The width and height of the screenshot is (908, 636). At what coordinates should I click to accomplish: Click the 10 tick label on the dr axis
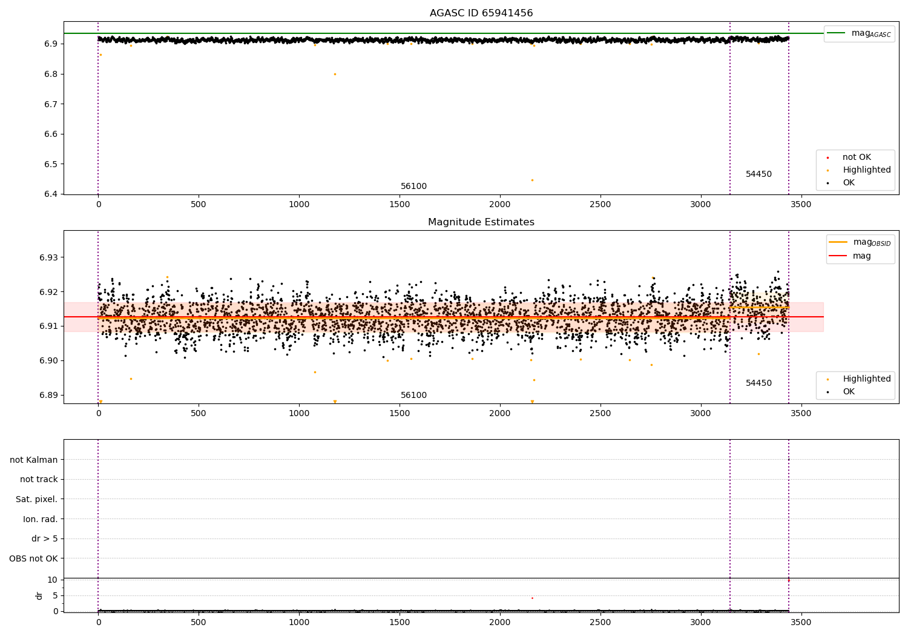[x=52, y=580]
